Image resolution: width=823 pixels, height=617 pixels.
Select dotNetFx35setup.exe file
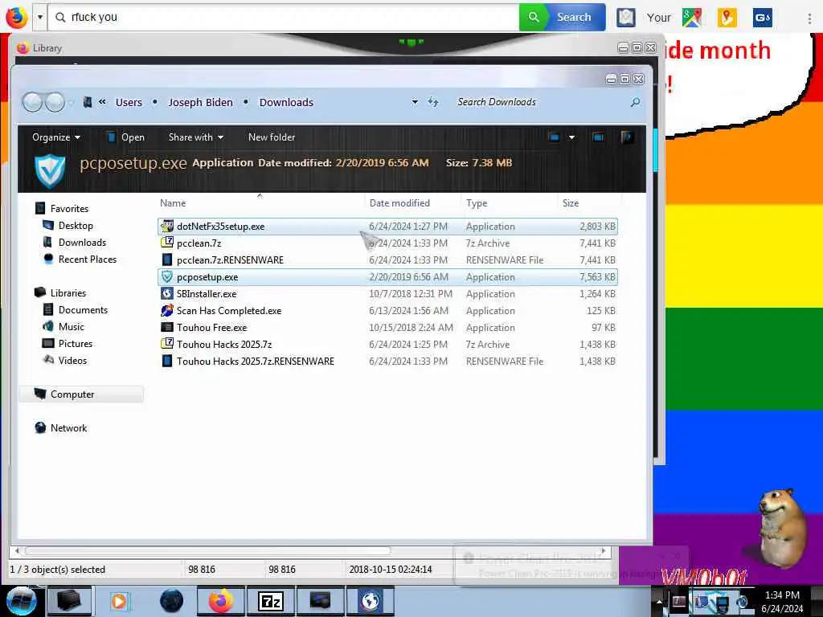(387, 226)
